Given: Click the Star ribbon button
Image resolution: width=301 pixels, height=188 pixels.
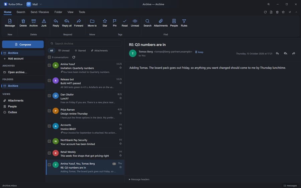Looking at the screenshot, I should (105, 23).
